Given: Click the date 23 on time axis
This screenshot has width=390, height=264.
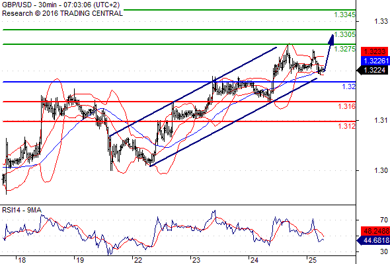Looking at the screenshot, I should pos(196,260).
